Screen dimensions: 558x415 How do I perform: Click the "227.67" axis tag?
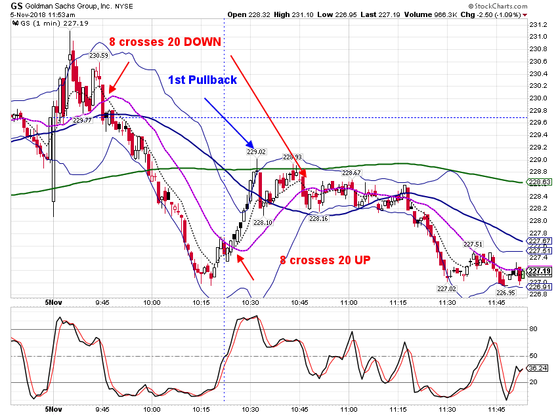[540, 241]
